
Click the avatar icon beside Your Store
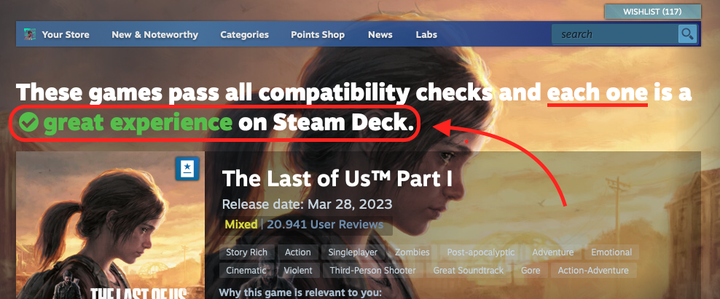(x=30, y=34)
